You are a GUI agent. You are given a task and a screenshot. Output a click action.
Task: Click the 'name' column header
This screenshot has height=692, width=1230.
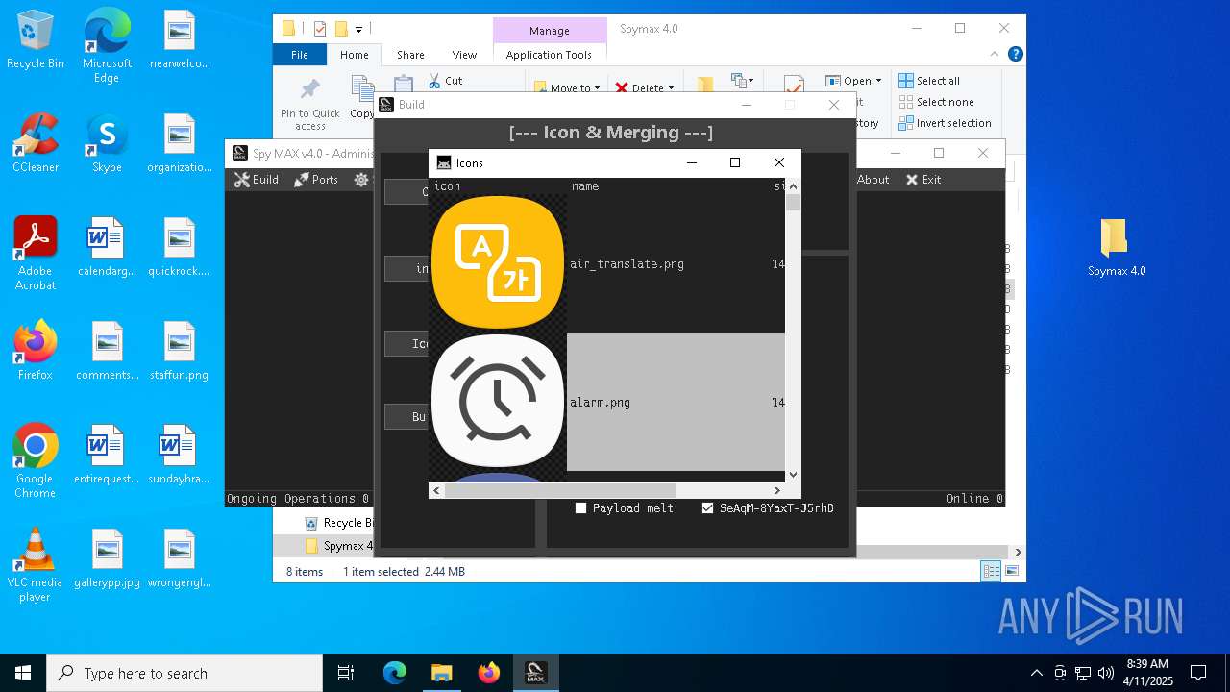tap(585, 186)
